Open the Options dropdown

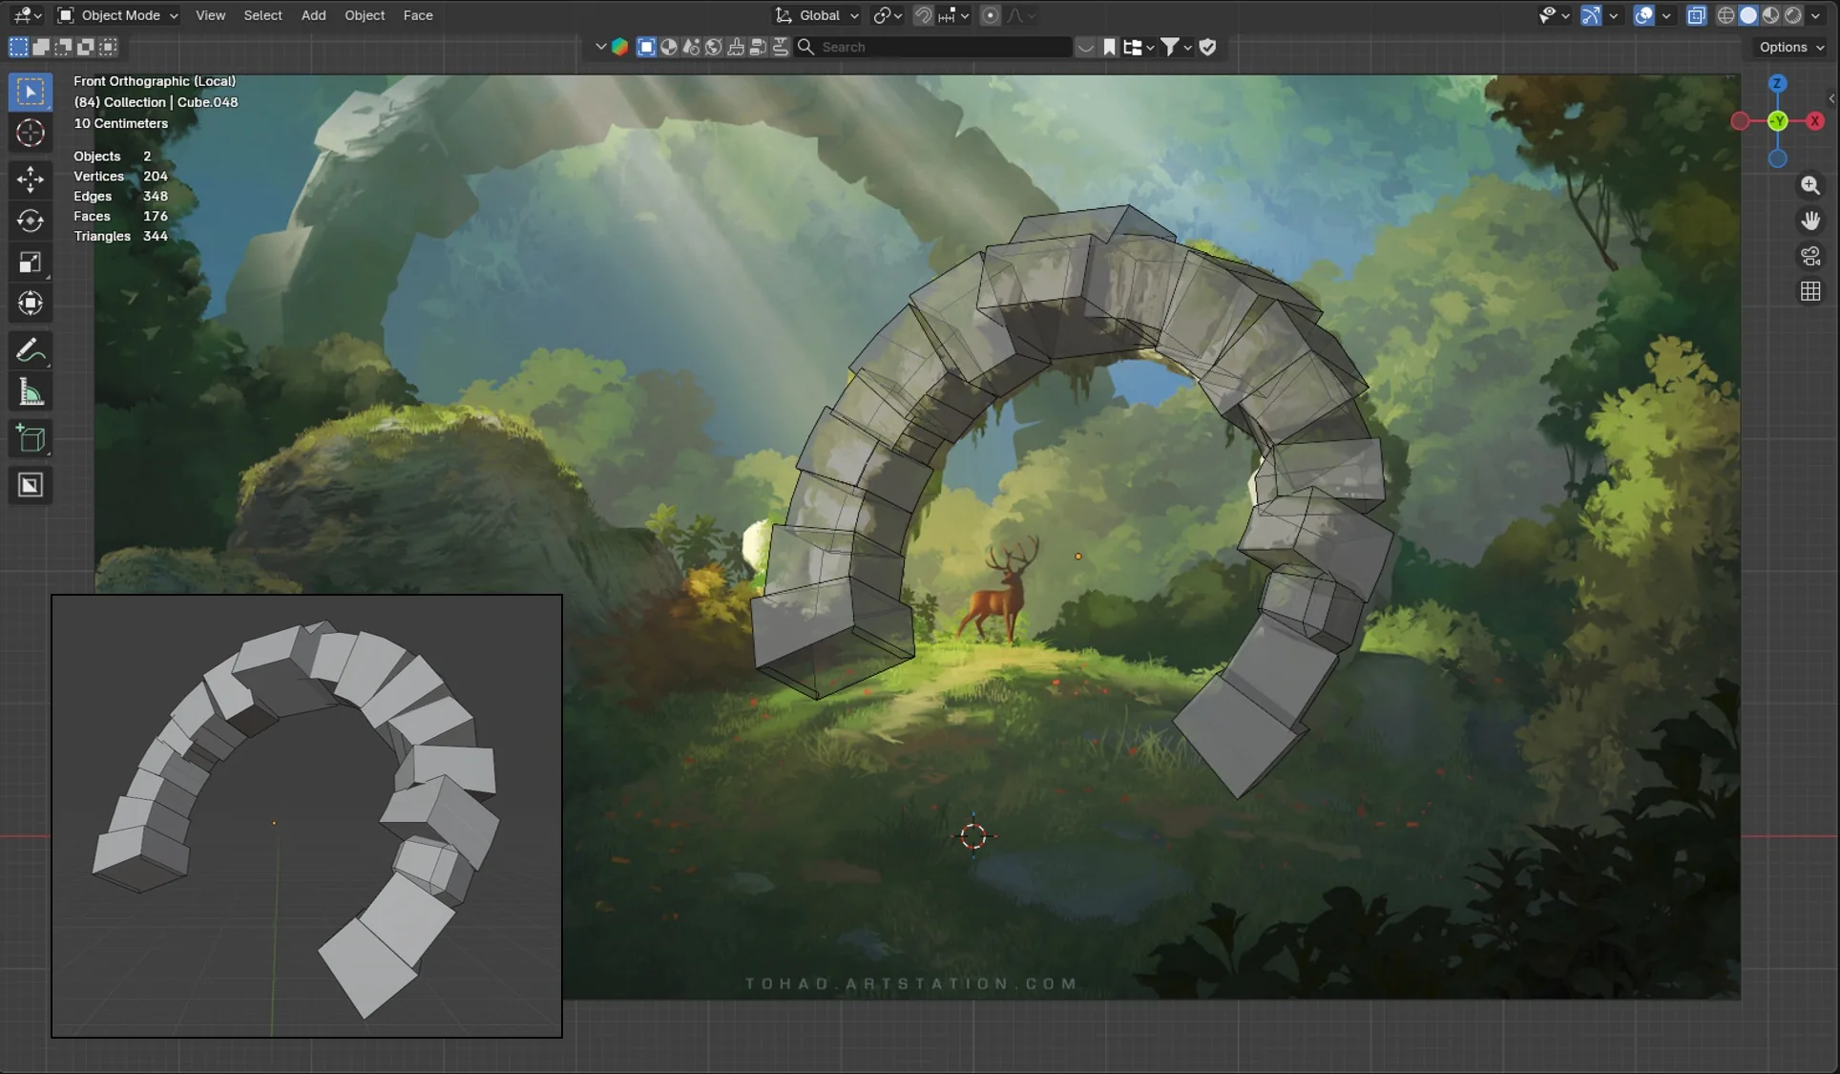click(1789, 47)
